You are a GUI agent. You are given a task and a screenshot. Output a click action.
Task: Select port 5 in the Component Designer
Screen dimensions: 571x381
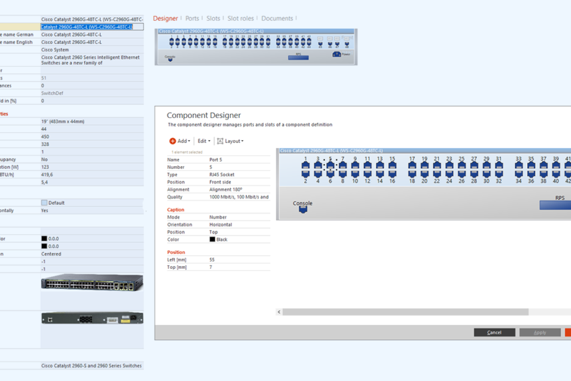[330, 165]
